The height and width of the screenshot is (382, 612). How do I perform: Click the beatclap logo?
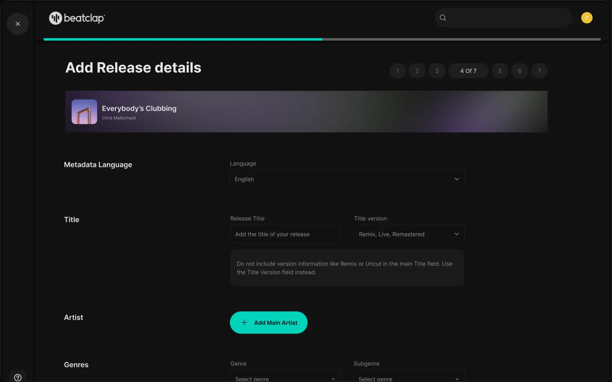(77, 18)
